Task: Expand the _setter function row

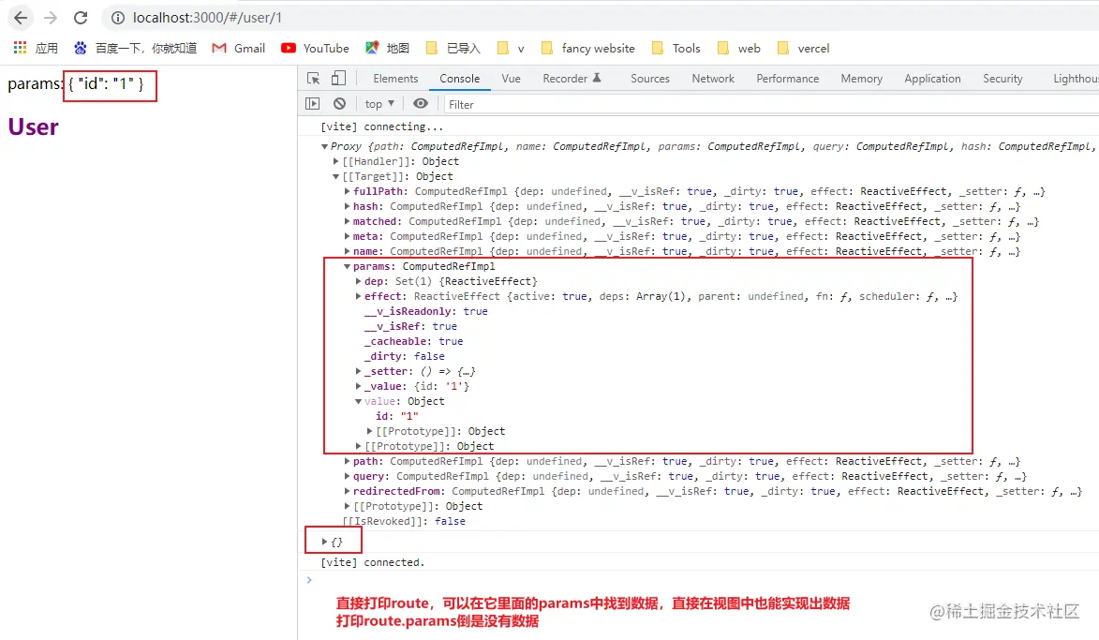Action: pyautogui.click(x=358, y=371)
